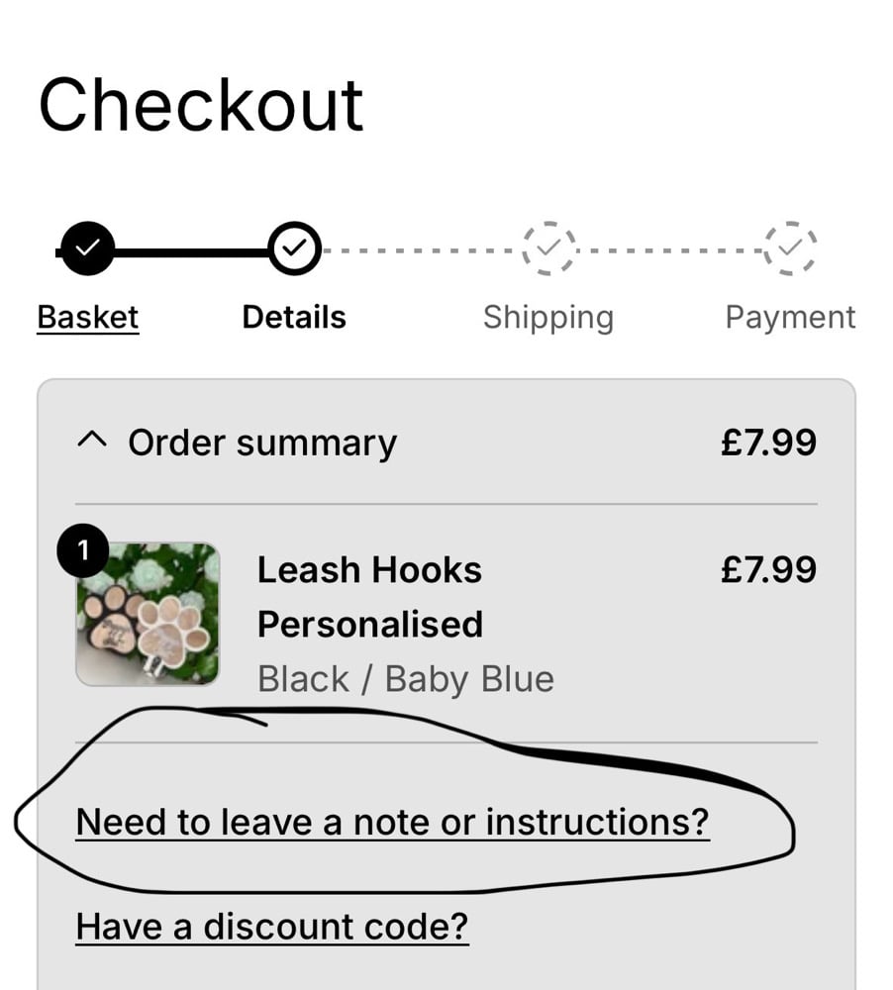Image resolution: width=893 pixels, height=990 pixels.
Task: Expand the note or instructions field
Action: tap(392, 822)
